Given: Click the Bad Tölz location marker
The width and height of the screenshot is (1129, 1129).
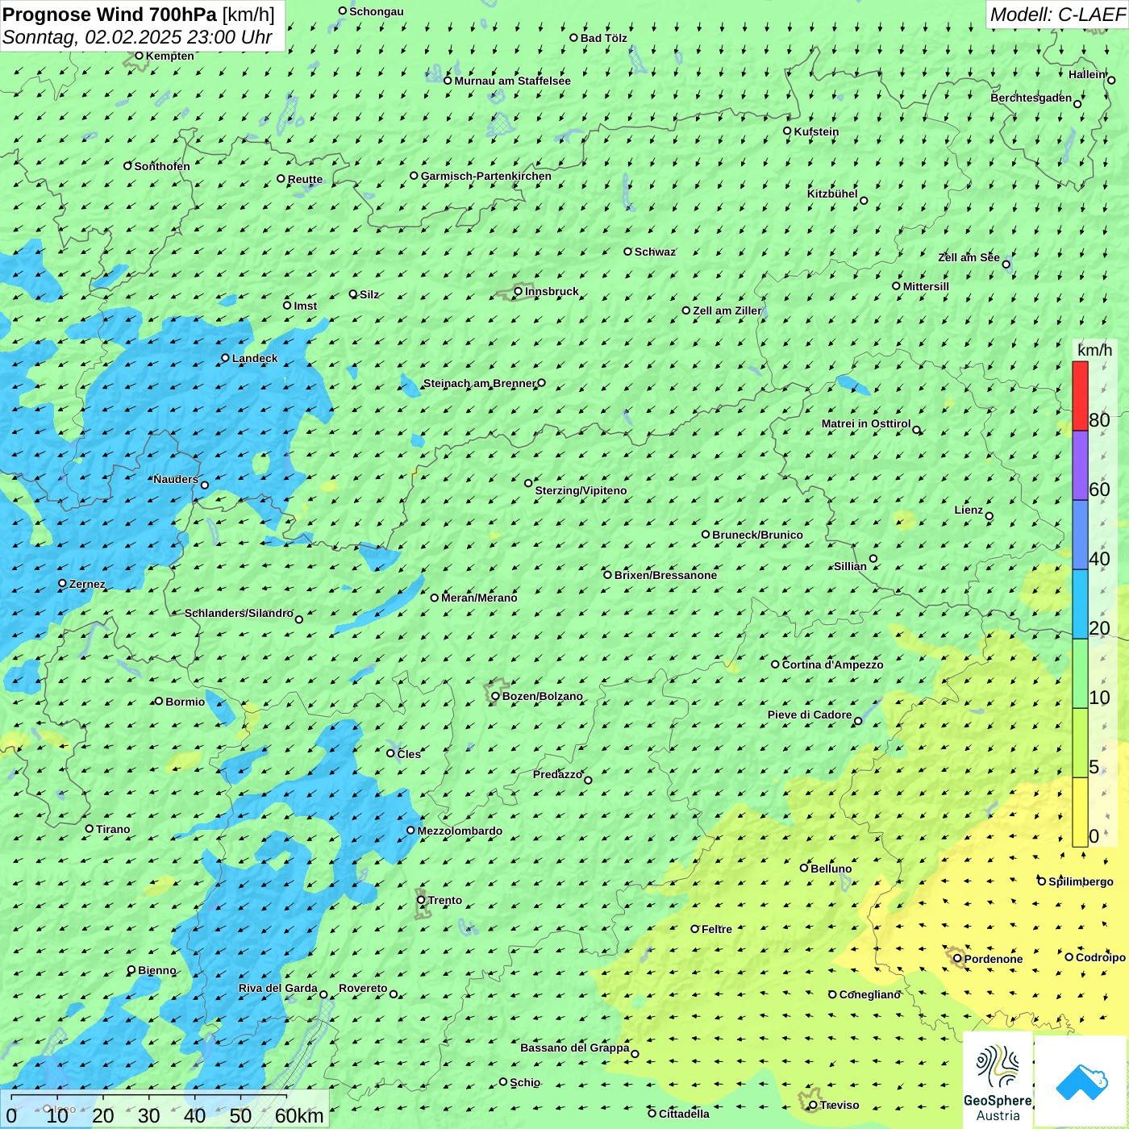Looking at the screenshot, I should click(x=574, y=38).
